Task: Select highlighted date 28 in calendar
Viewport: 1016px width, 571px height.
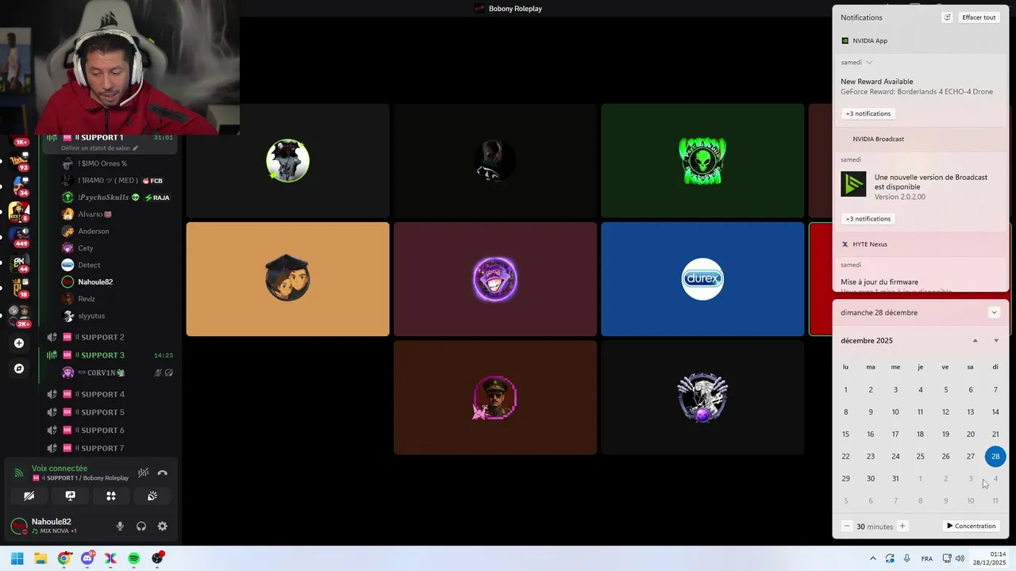Action: tap(995, 456)
